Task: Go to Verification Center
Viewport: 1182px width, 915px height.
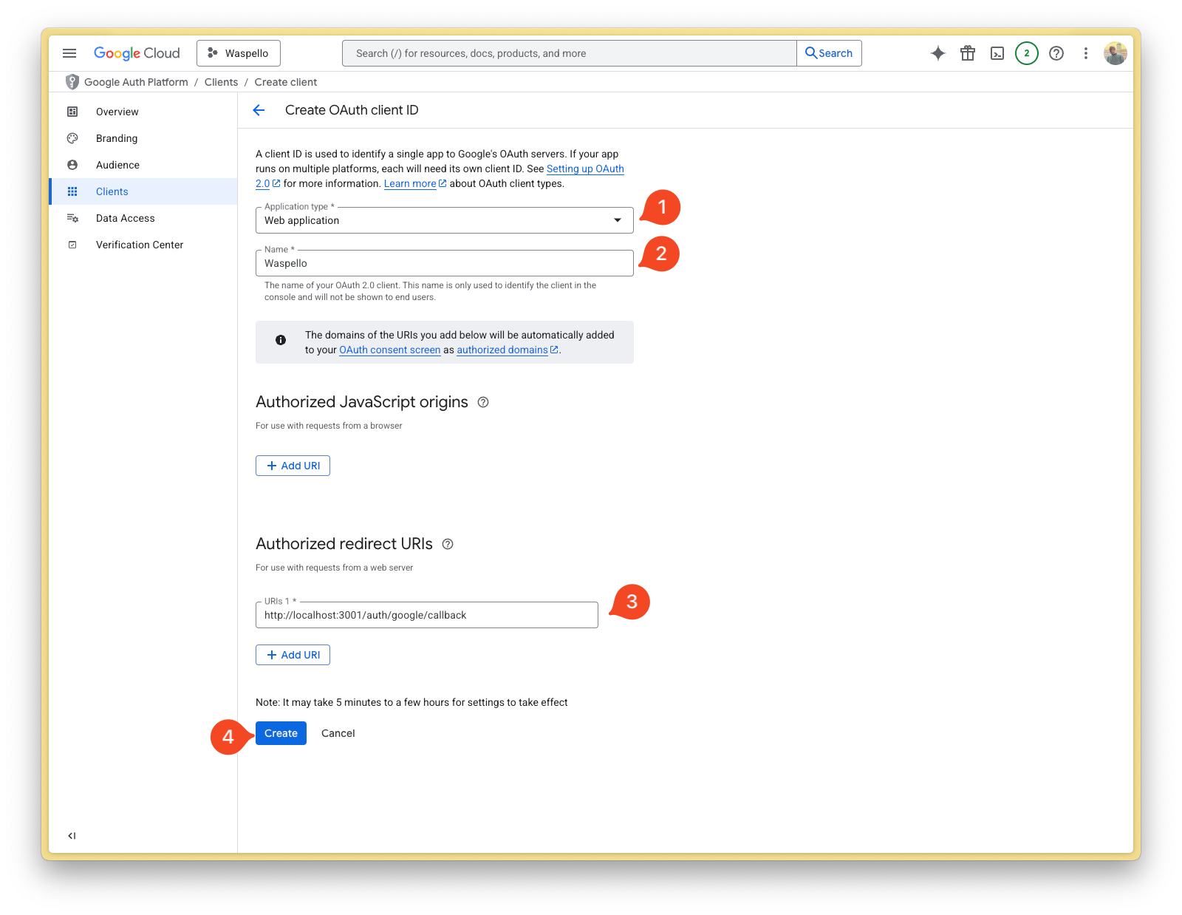Action: click(139, 245)
